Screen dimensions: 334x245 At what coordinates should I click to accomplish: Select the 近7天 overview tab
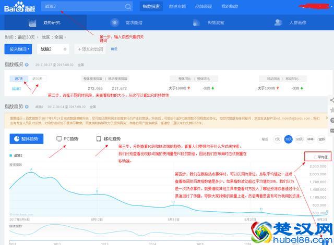coord(19,79)
